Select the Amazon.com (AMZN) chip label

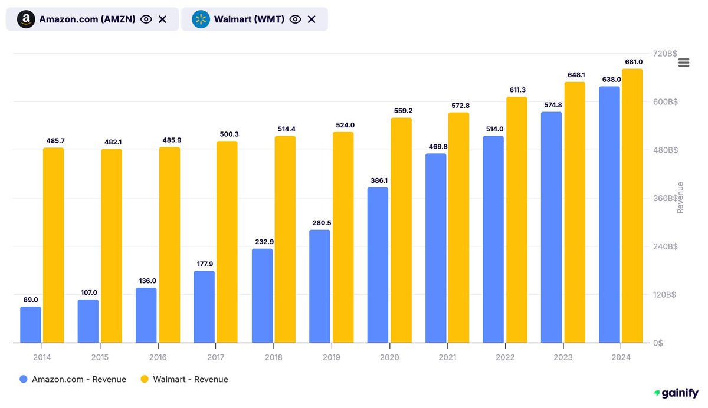(x=87, y=19)
